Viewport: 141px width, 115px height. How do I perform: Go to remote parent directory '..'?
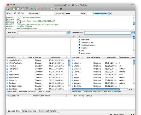(75, 60)
